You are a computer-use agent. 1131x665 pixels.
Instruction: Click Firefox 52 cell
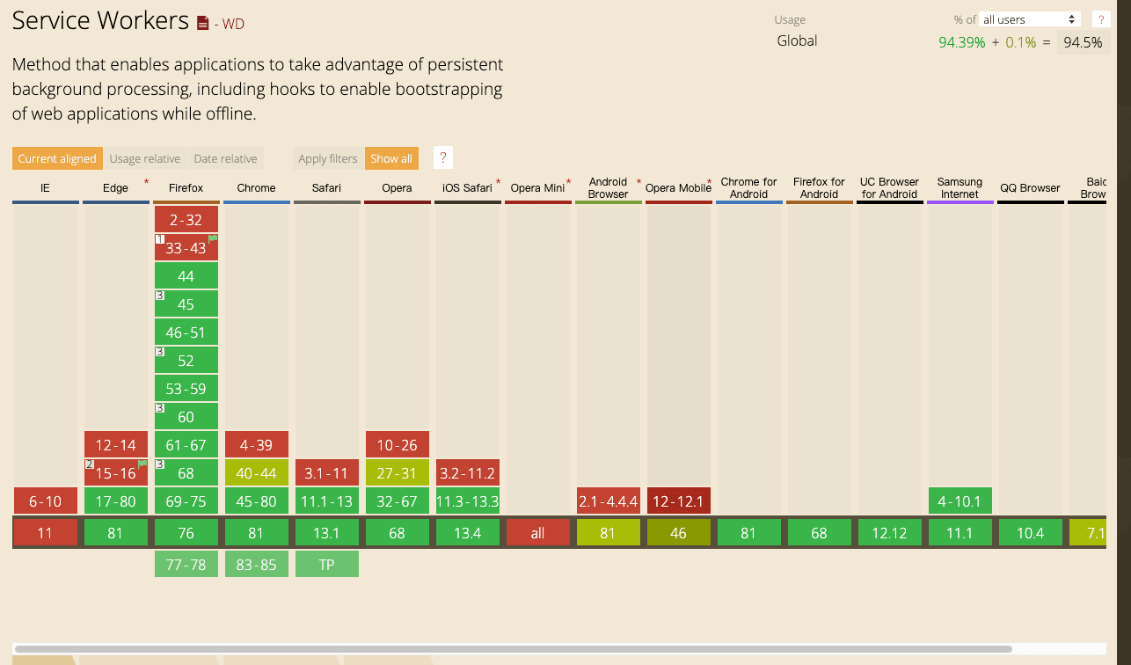[186, 361]
